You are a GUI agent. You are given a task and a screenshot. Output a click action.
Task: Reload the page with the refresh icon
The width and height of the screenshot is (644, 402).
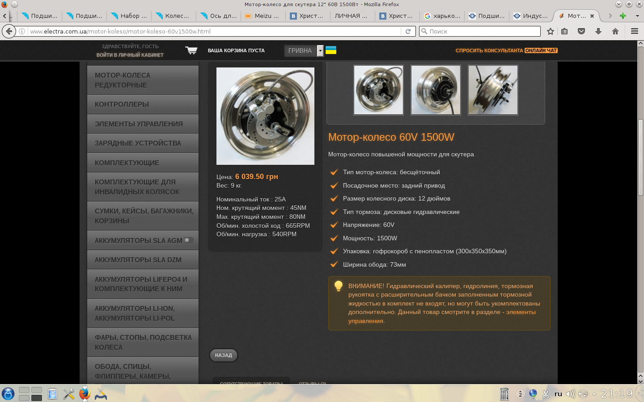[x=408, y=31]
